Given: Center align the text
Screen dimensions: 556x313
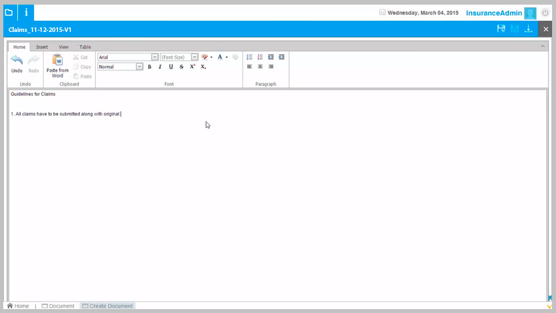Looking at the screenshot, I should 260,67.
